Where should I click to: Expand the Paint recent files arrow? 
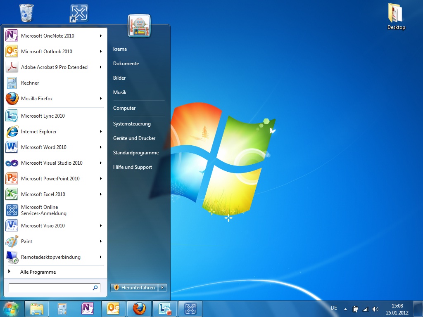tap(100, 241)
